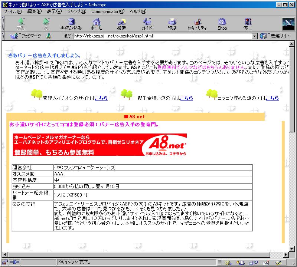Open the ヘルプ(H) menu
The height and width of the screenshot is (267, 297).
pyautogui.click(x=138, y=11)
